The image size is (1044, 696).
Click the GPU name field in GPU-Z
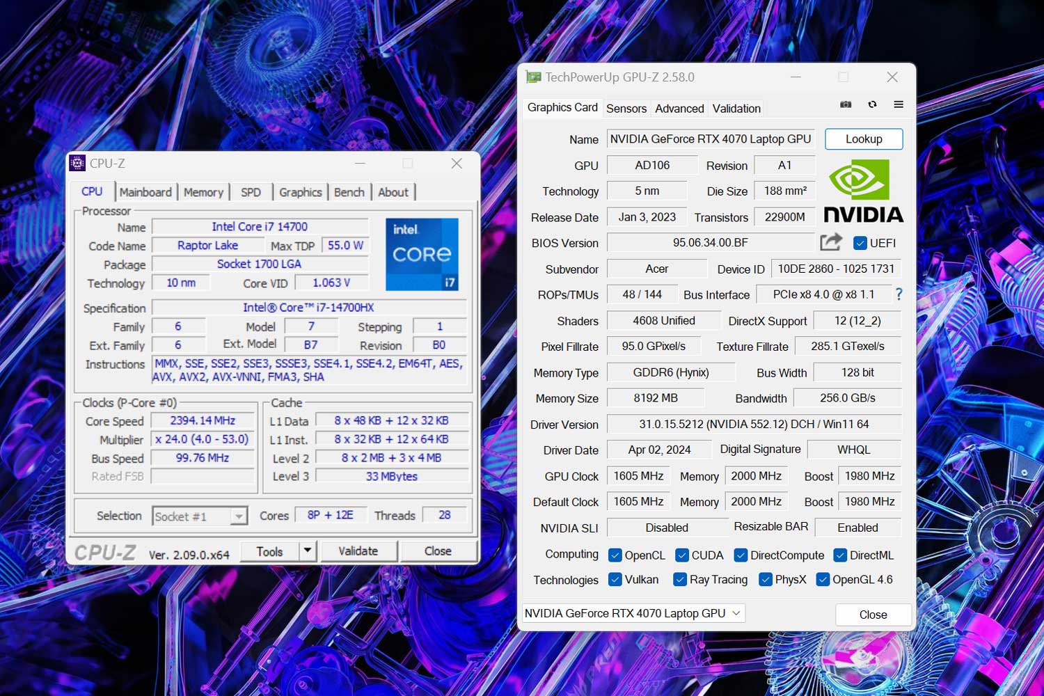(711, 139)
